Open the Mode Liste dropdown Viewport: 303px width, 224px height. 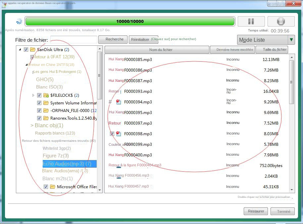(291, 40)
